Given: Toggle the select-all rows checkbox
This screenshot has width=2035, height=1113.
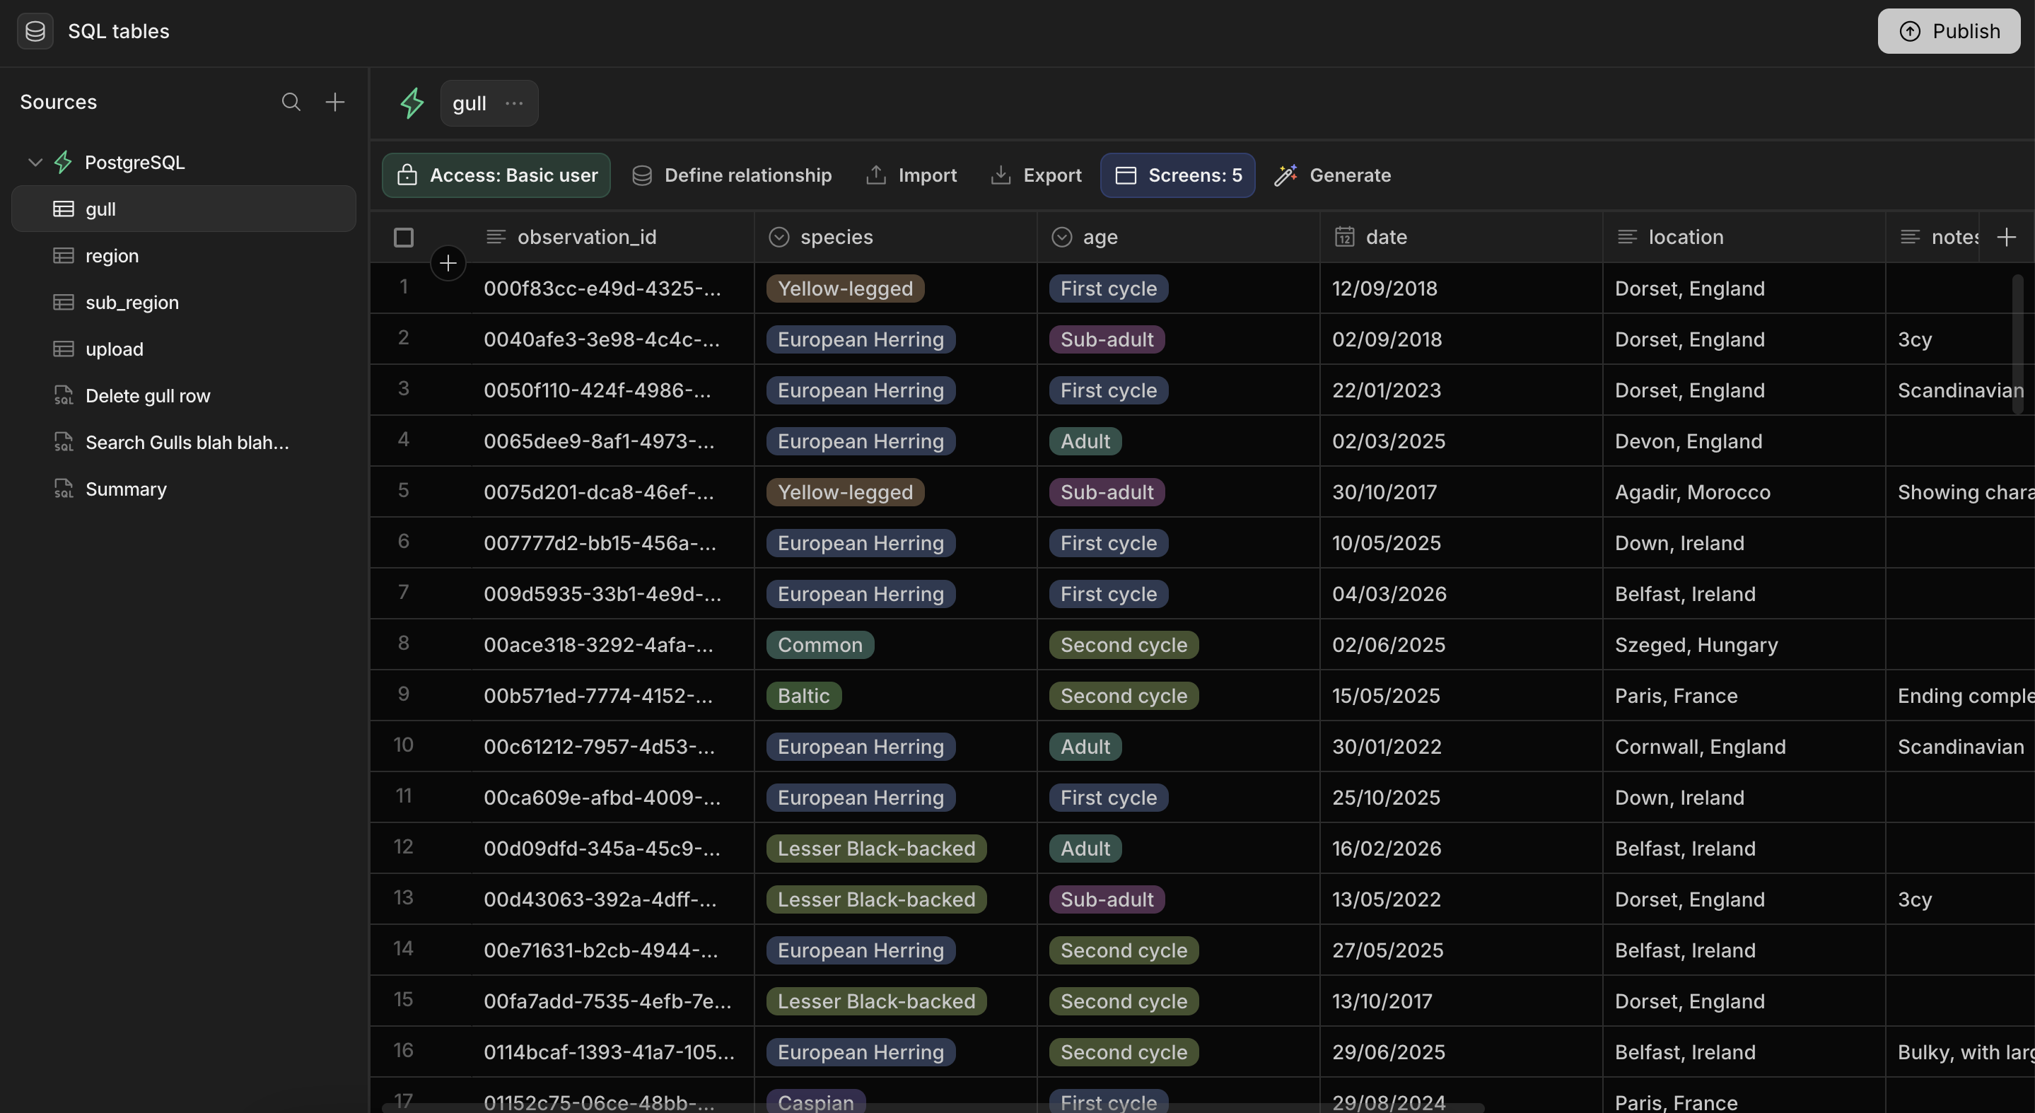Looking at the screenshot, I should click(404, 237).
